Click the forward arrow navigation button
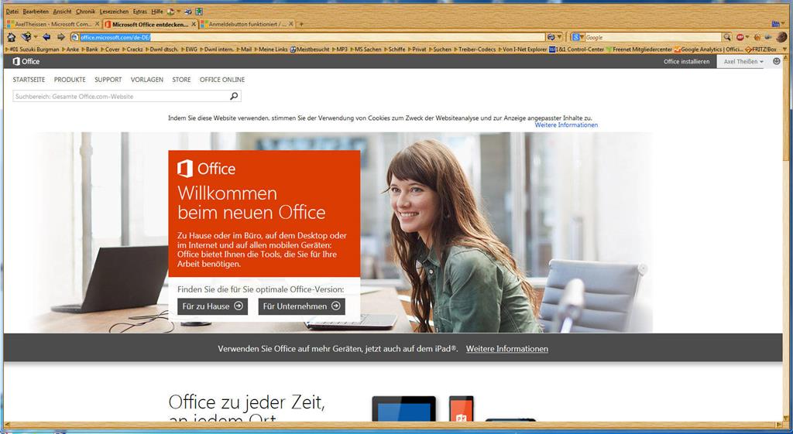The height and width of the screenshot is (434, 793). tap(60, 37)
